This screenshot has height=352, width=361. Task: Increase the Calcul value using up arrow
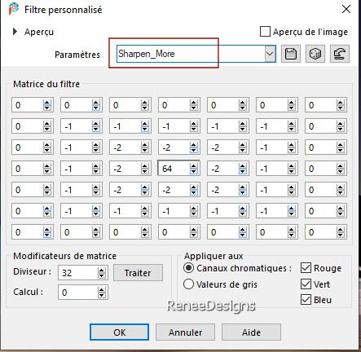click(x=102, y=290)
